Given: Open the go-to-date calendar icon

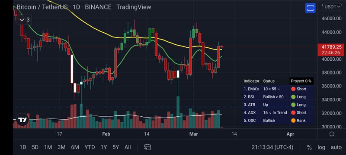Looking at the screenshot, I should pos(147,147).
